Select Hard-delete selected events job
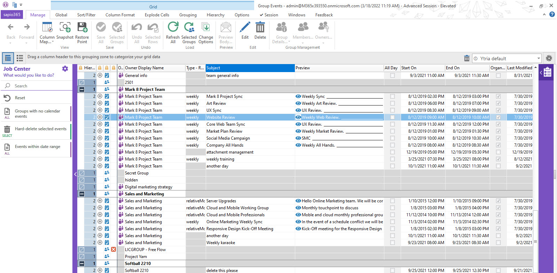The image size is (557, 273). coord(40,129)
